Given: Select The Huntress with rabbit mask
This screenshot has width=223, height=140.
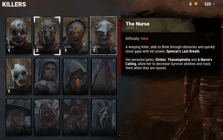Looking at the screenshot, I should [19, 76].
